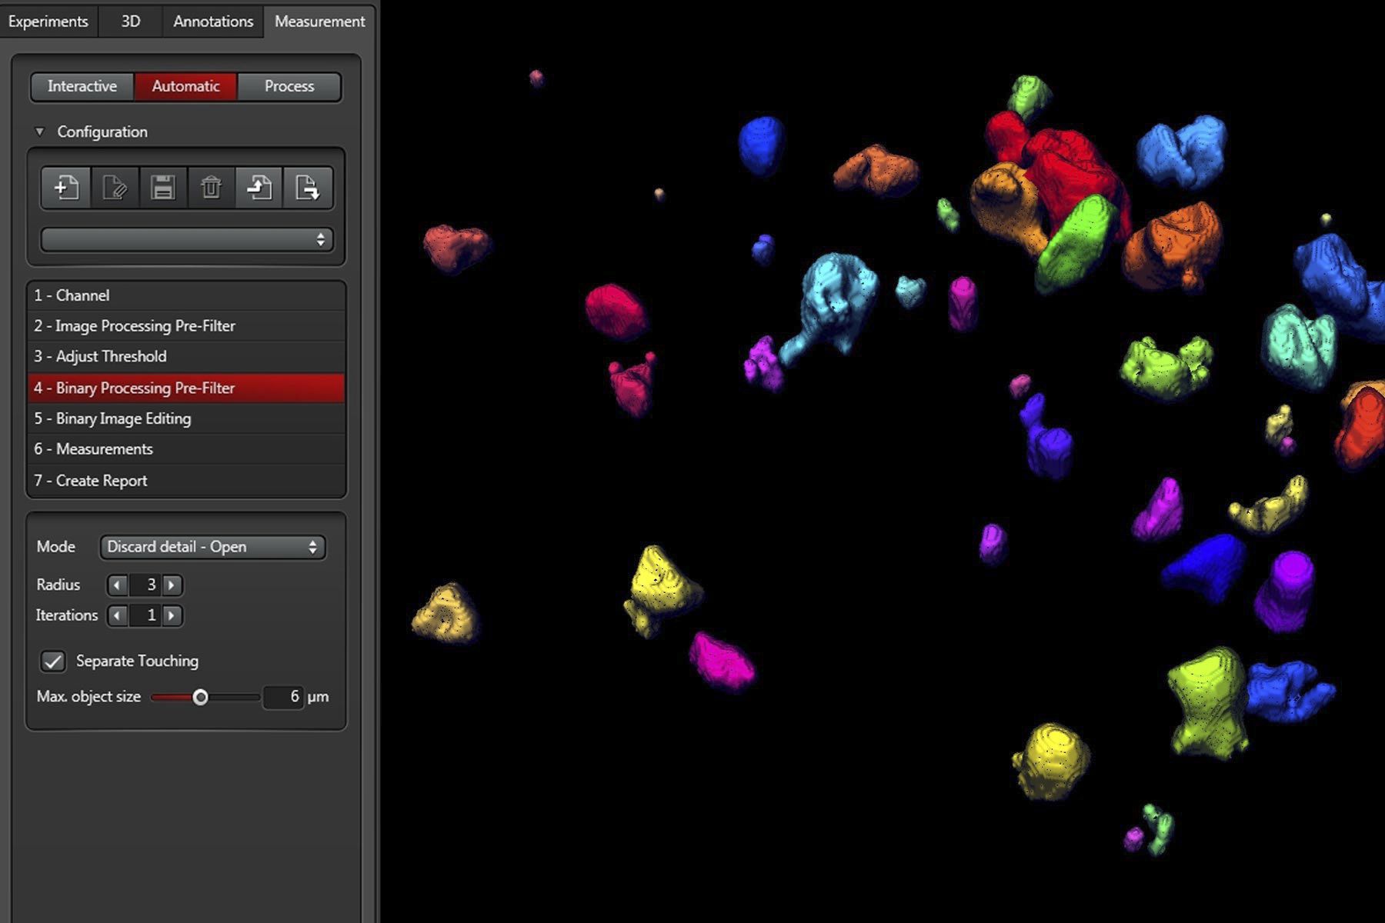Uncheck the Separate Touching checkbox

[x=53, y=661]
